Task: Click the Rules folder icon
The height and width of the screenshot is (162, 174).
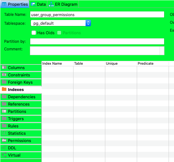Action: [4, 126]
